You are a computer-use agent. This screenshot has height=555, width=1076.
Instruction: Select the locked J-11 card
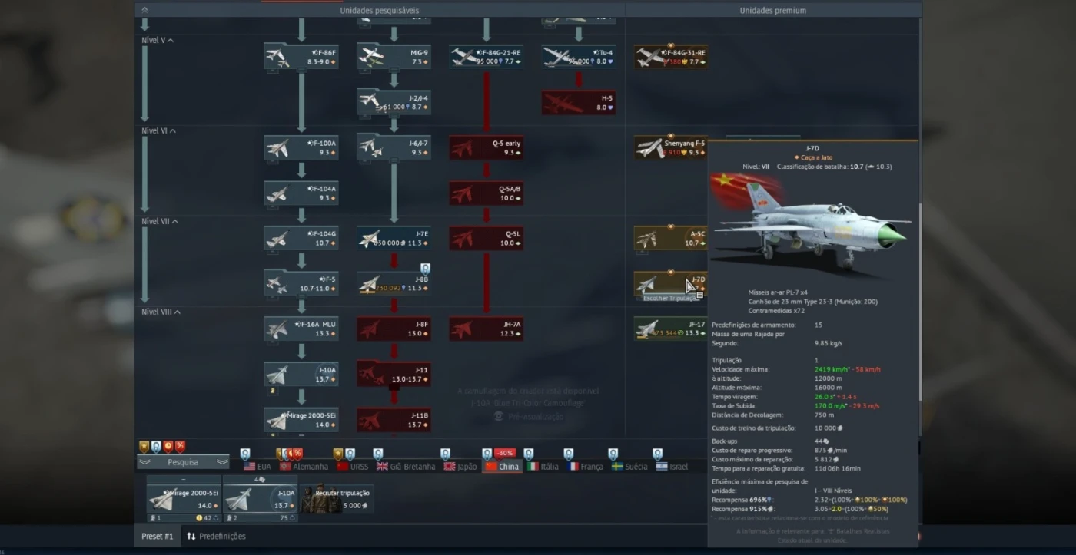click(x=394, y=374)
